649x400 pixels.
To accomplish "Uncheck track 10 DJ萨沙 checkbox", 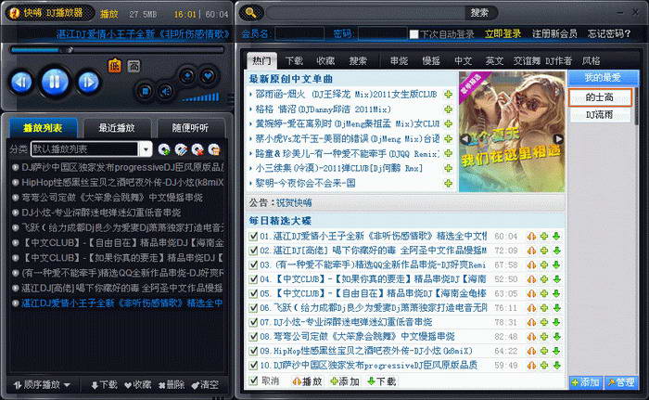I will 253,365.
